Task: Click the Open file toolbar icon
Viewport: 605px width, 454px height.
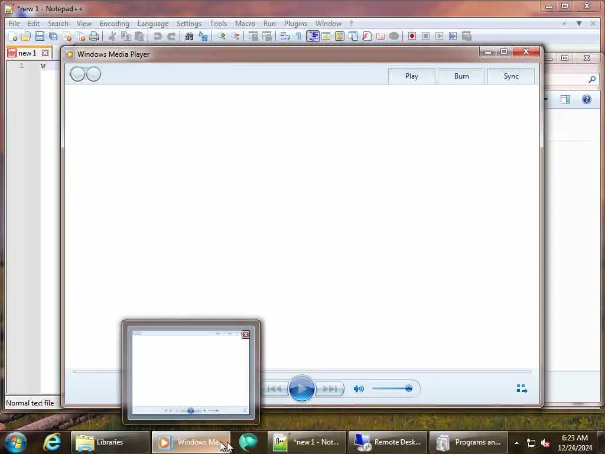Action: point(26,36)
